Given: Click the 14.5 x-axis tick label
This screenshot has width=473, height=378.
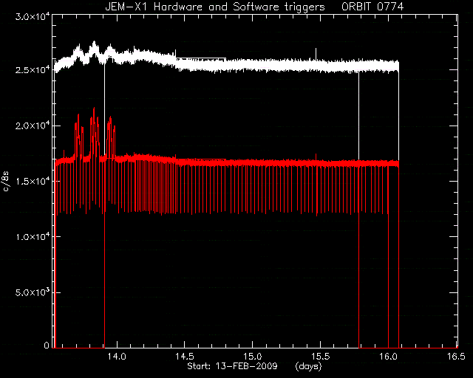Looking at the screenshot, I should [184, 357].
